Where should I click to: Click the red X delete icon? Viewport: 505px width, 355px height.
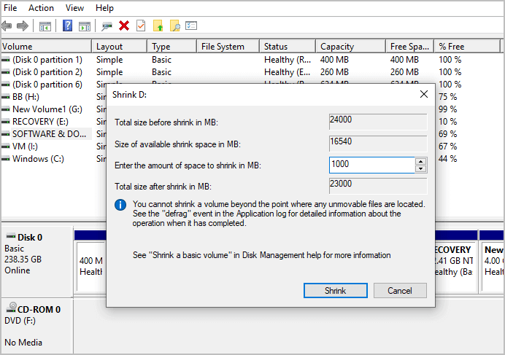point(124,26)
